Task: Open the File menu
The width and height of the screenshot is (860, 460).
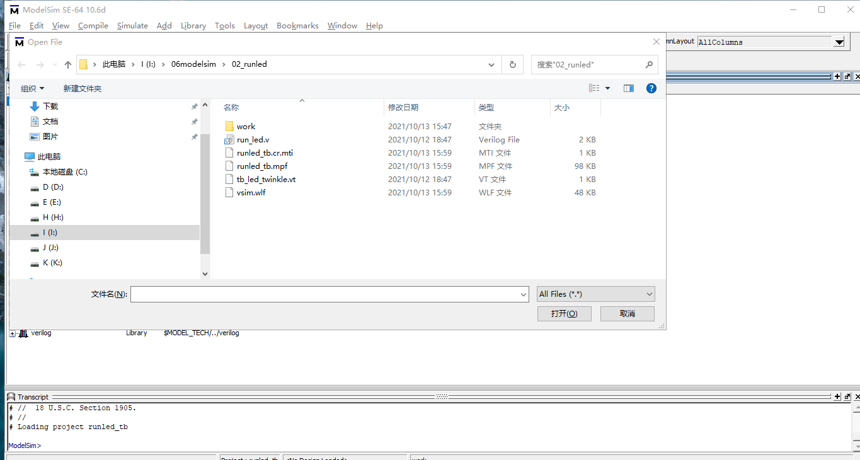Action: tap(14, 26)
